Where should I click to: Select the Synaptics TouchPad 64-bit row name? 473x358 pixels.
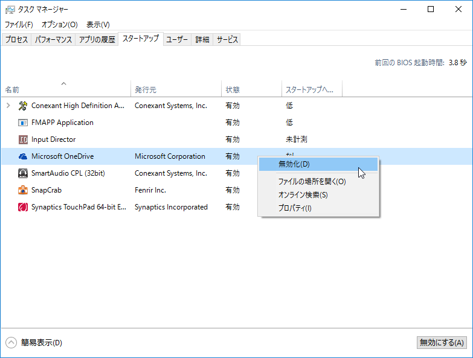pyautogui.click(x=79, y=207)
